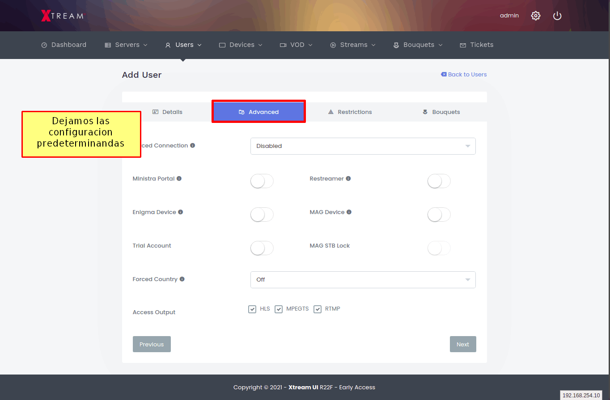Screen dimensions: 610x400
Task: Turn on the Restreamer switch
Action: click(x=439, y=181)
